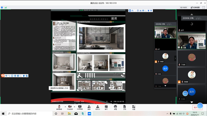Open the 文档 documents icon
Viewport: 207px width, 116px height.
(125, 108)
